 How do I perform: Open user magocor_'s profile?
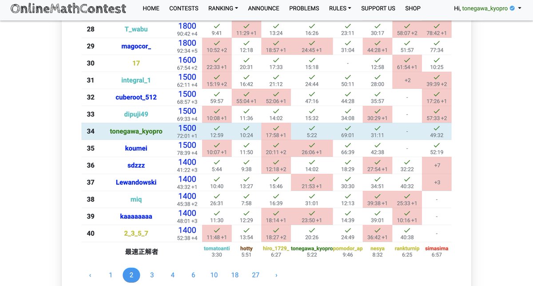click(136, 46)
